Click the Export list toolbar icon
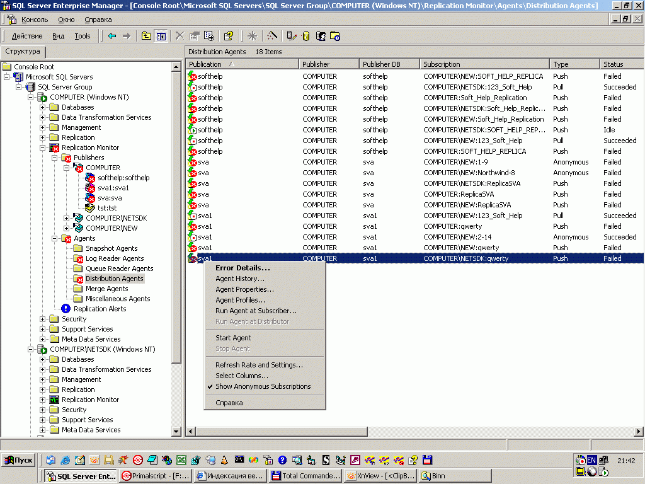The height and width of the screenshot is (484, 645). (x=209, y=36)
